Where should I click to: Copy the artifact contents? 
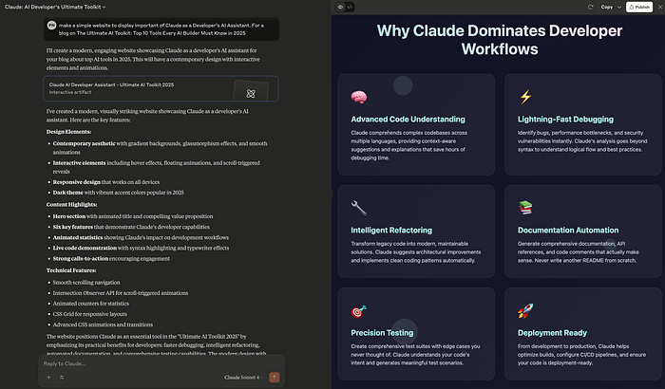point(606,7)
